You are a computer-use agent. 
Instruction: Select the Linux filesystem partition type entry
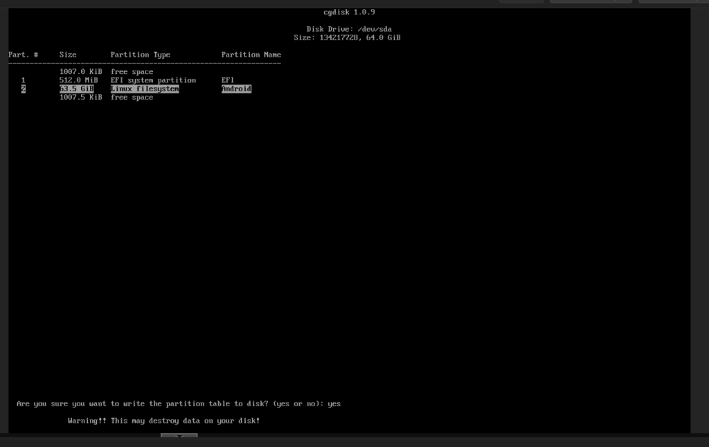coord(145,89)
